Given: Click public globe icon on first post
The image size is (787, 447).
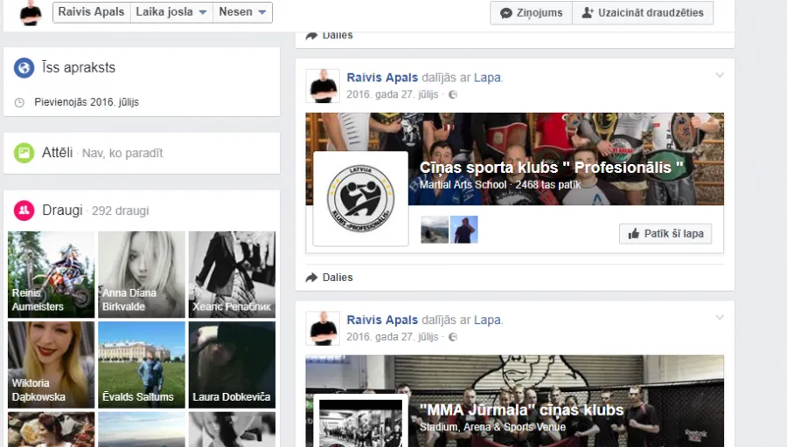Looking at the screenshot, I should 453,94.
